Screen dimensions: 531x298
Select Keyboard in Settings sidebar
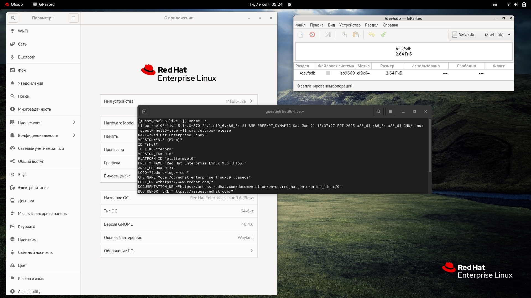click(x=43, y=227)
